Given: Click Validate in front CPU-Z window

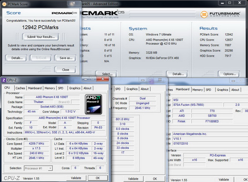Looking at the screenshot, I should pos(76,178).
